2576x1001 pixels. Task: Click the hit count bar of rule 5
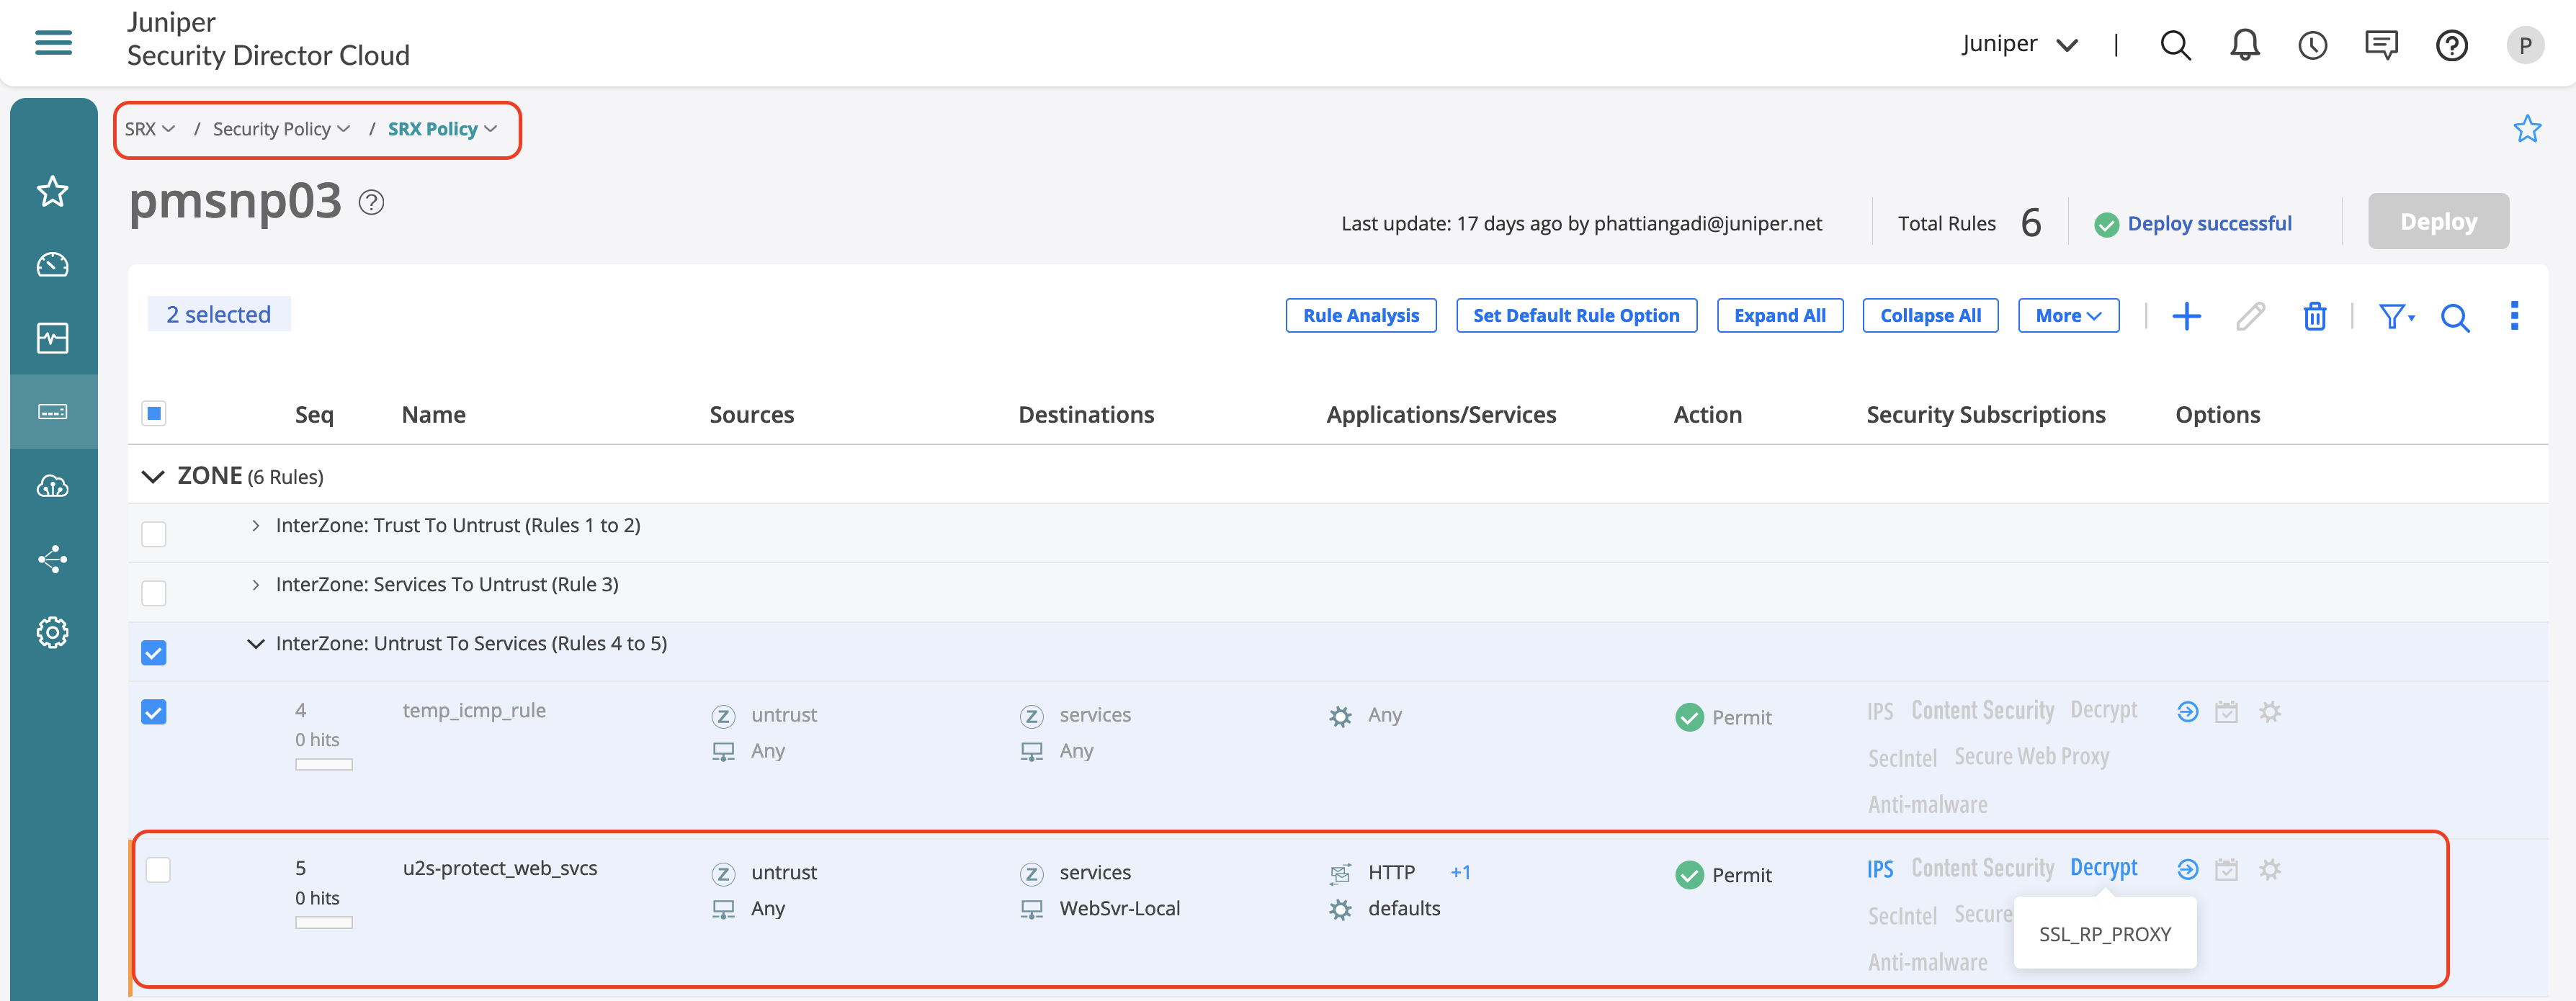(323, 922)
